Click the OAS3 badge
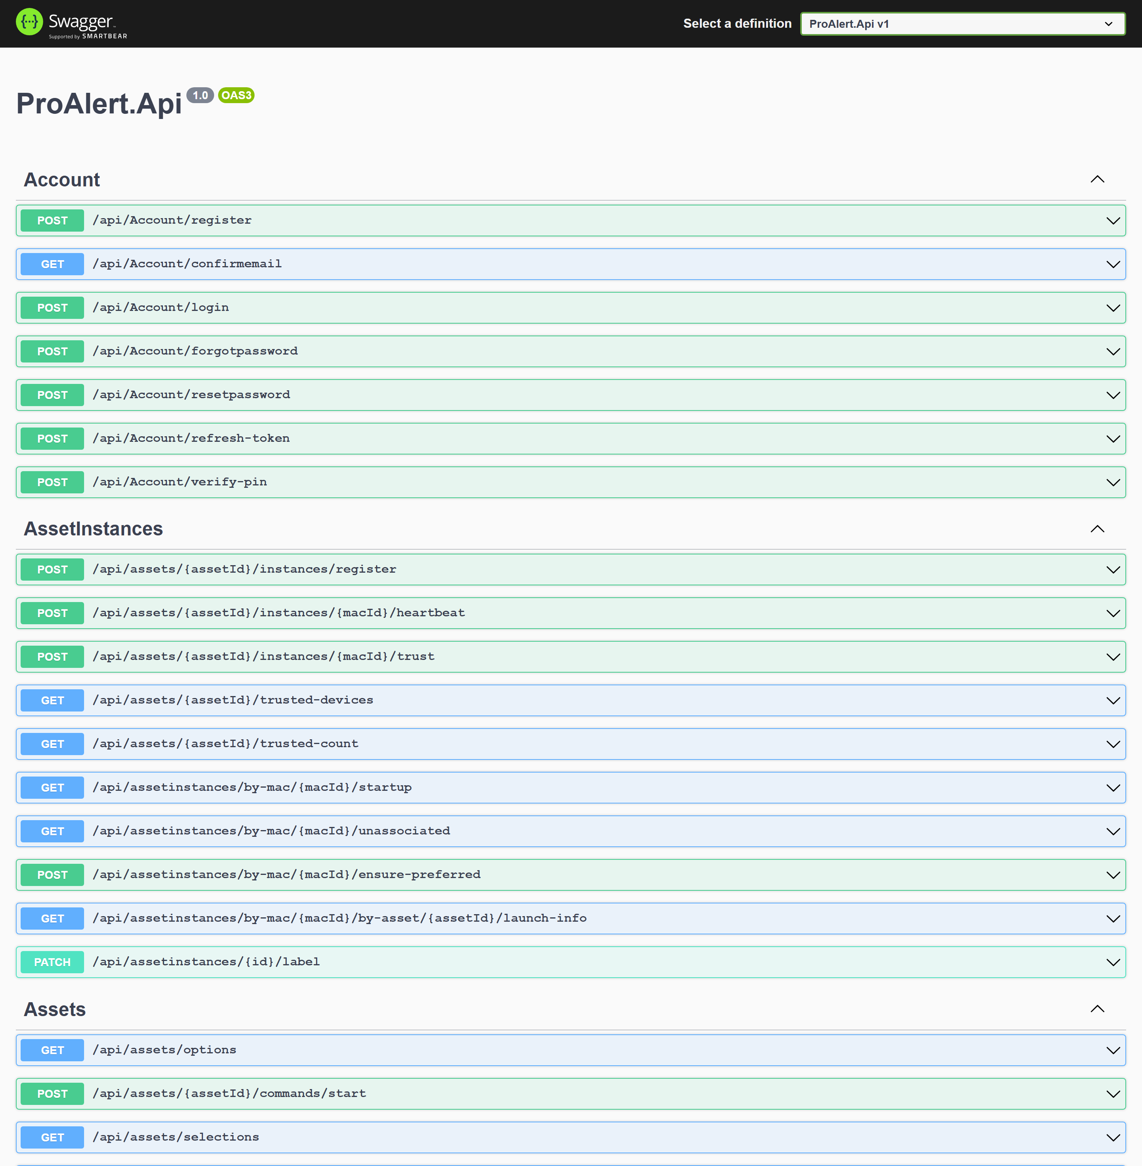 pyautogui.click(x=236, y=95)
